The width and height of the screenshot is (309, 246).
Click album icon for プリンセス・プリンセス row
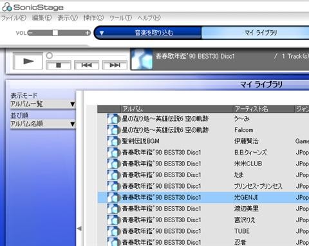click(113, 186)
